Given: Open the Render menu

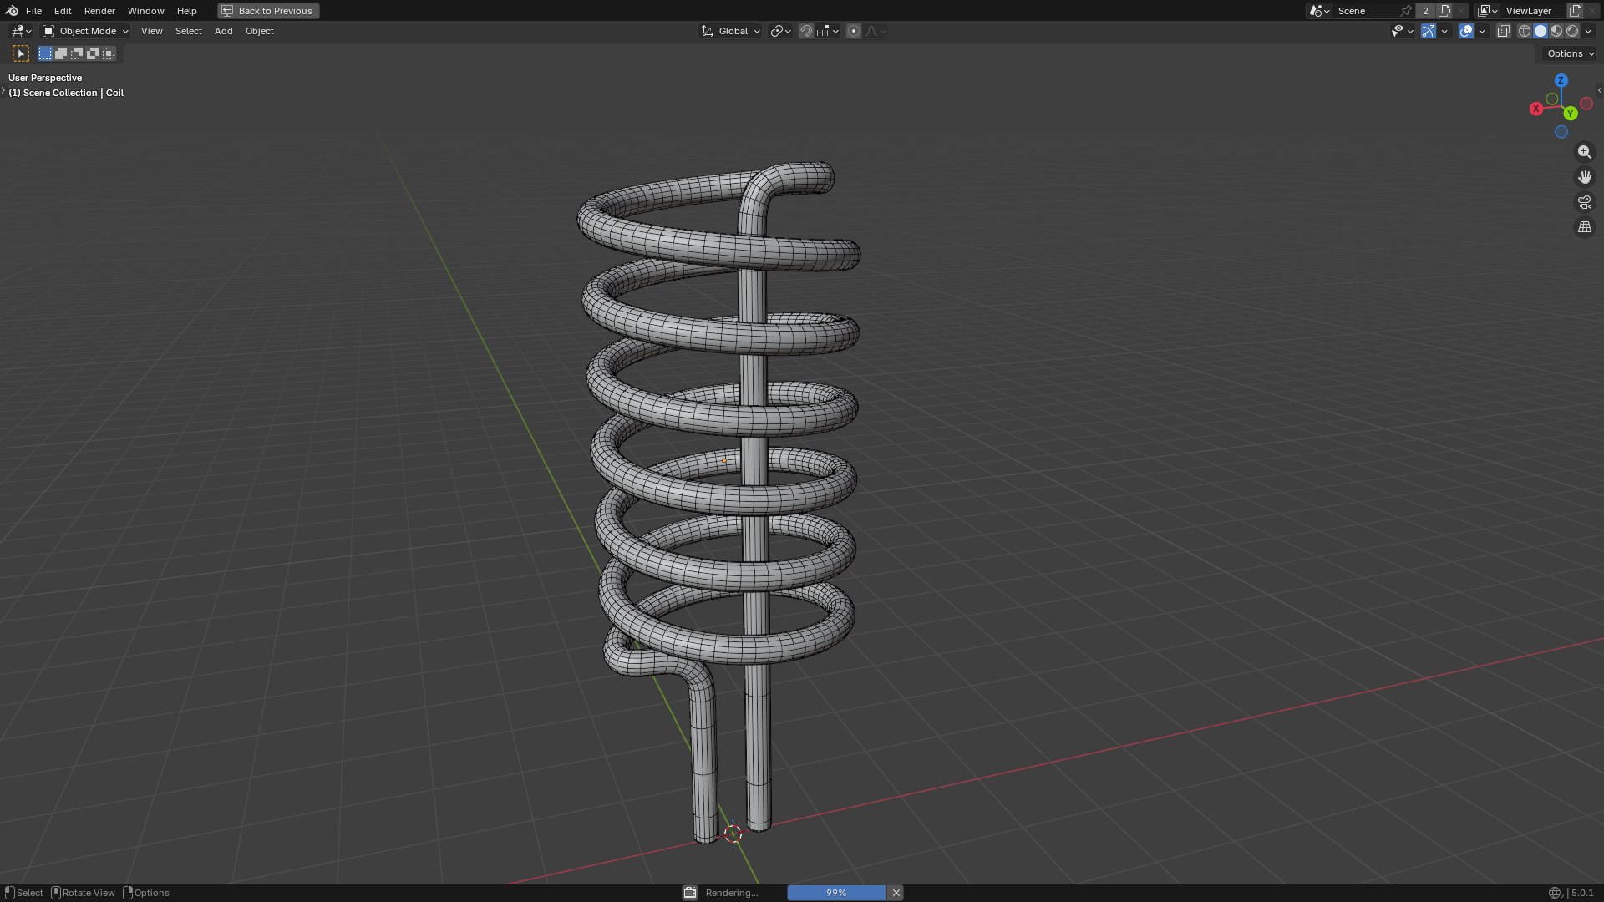Looking at the screenshot, I should pos(99,11).
